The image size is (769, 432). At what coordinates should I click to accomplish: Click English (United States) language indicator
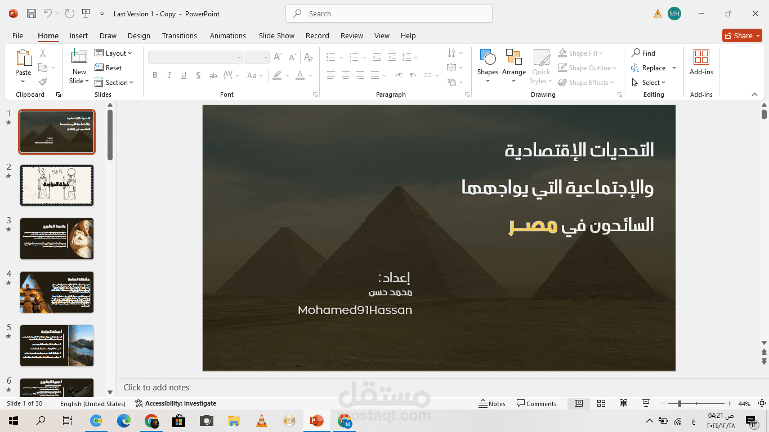click(93, 403)
